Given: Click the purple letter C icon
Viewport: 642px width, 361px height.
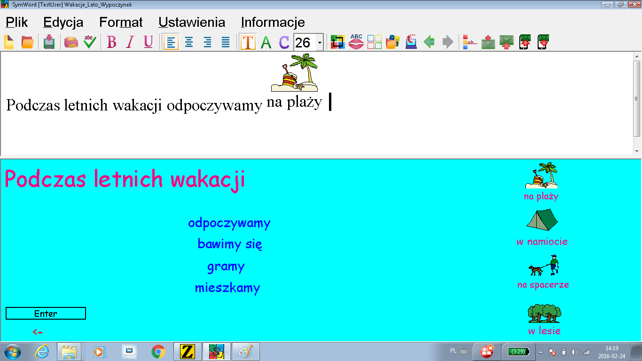Looking at the screenshot, I should point(284,42).
